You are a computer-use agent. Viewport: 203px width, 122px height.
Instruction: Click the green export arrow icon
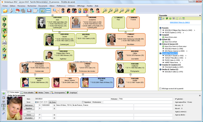tap(133, 10)
